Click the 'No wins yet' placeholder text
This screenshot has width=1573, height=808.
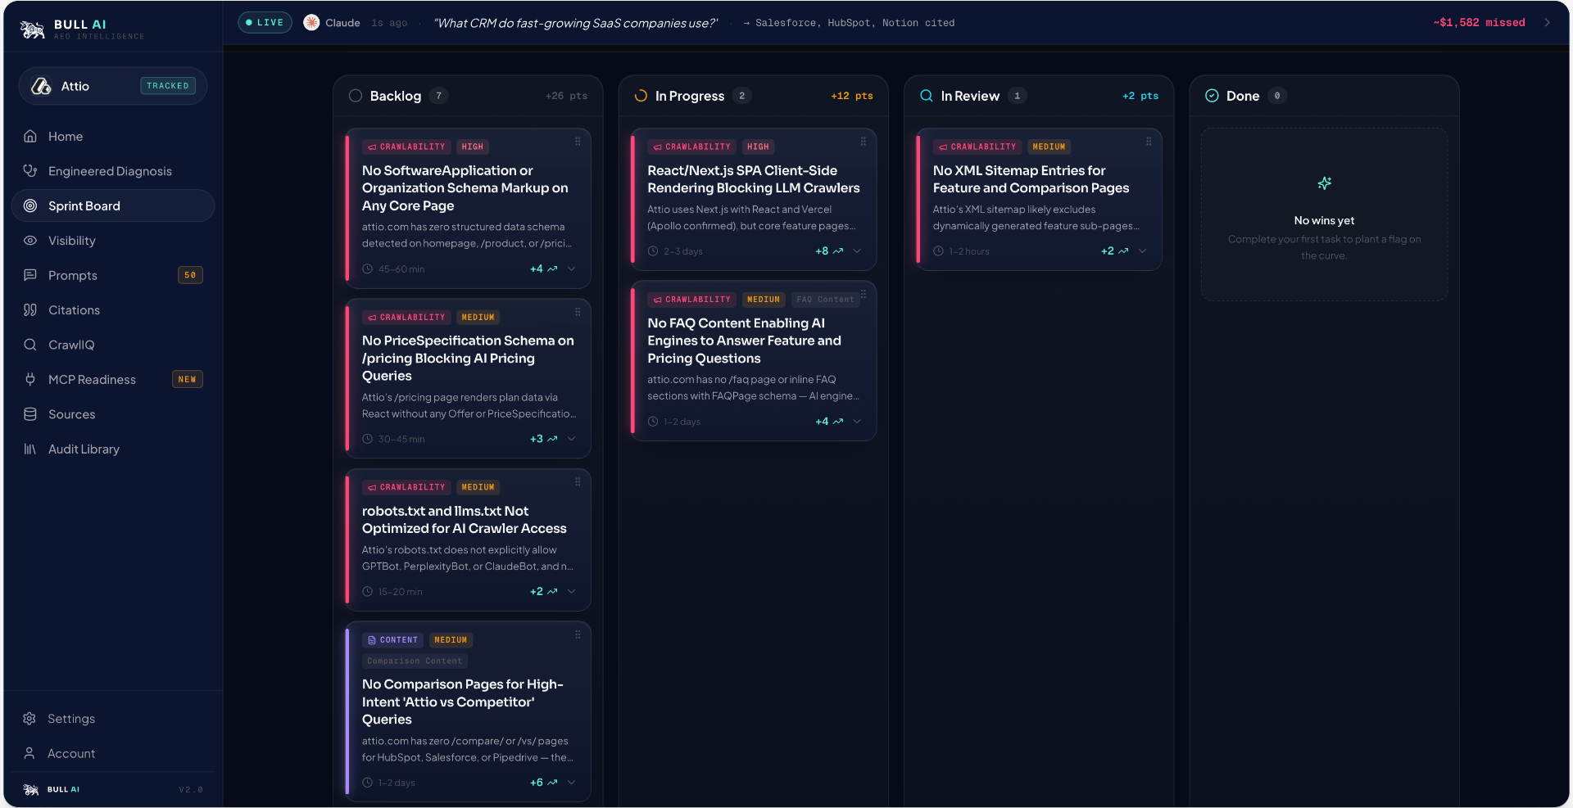click(1324, 220)
